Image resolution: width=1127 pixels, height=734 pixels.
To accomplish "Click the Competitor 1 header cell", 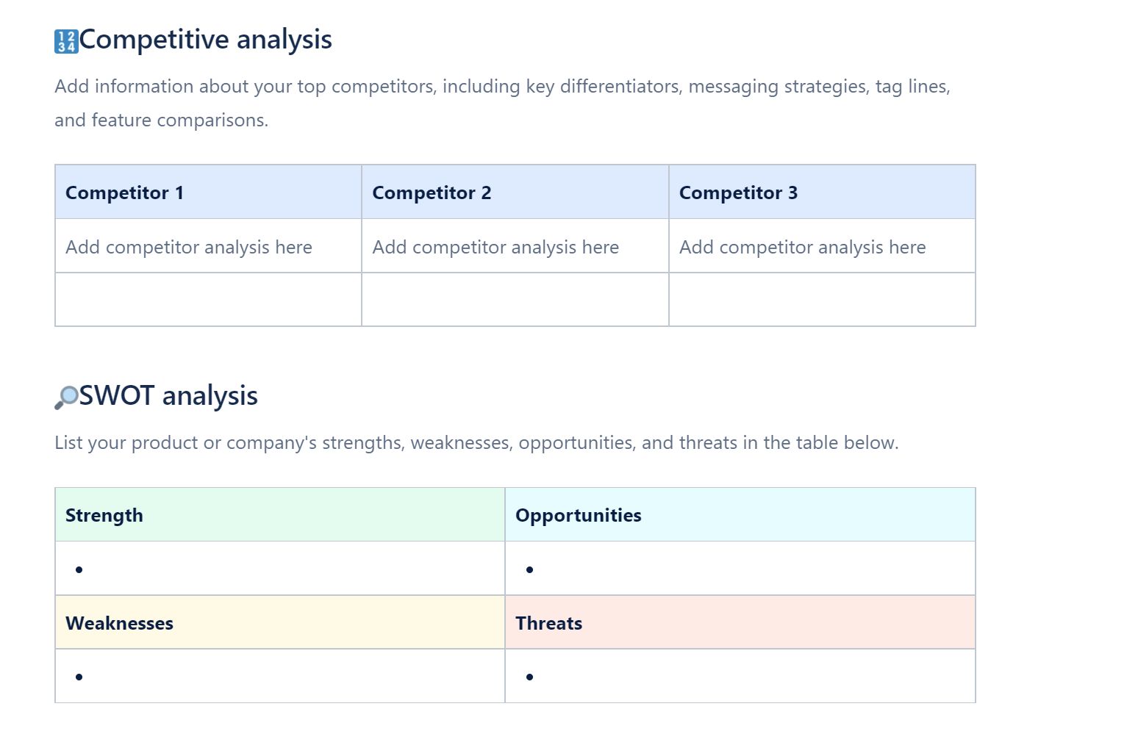I will point(208,193).
